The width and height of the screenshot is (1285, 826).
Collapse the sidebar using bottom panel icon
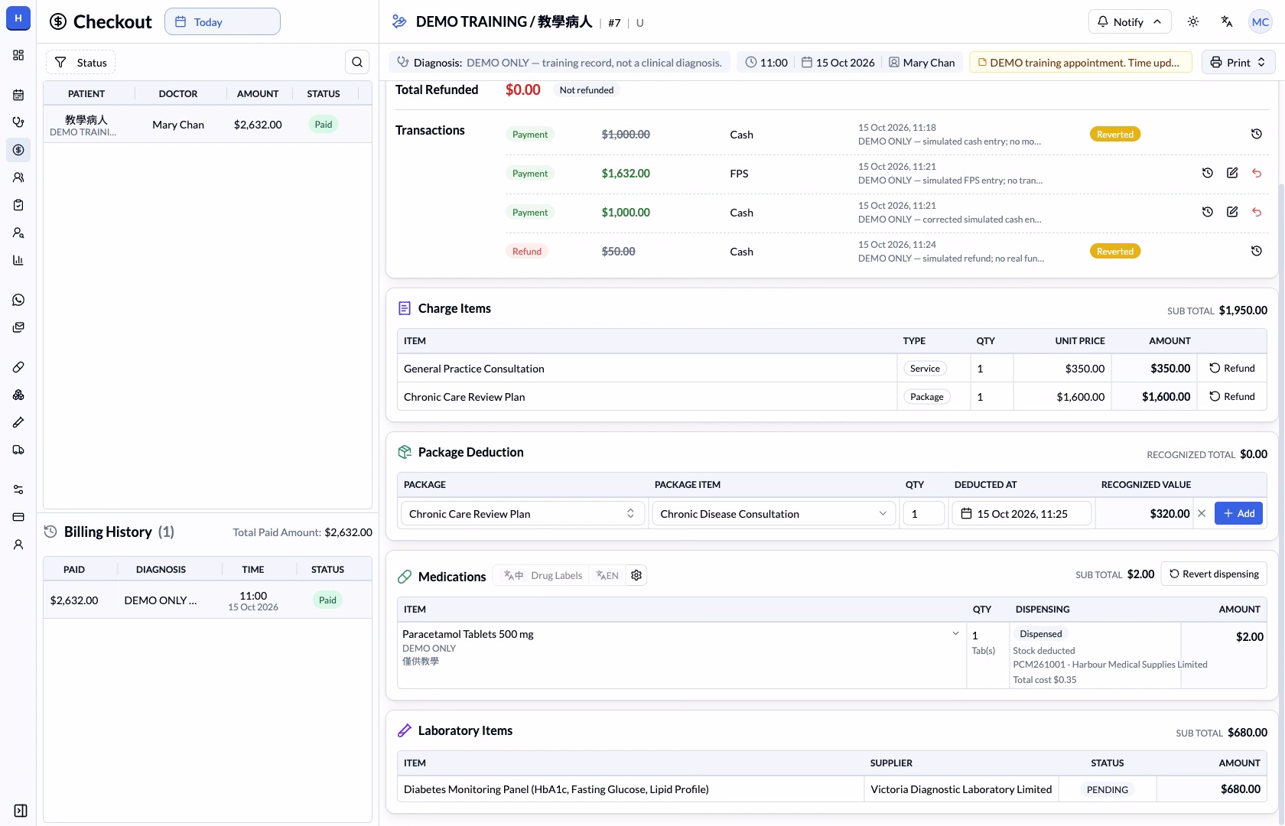coord(21,811)
